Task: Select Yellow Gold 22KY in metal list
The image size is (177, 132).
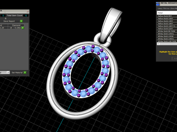Action: pyautogui.click(x=167, y=29)
